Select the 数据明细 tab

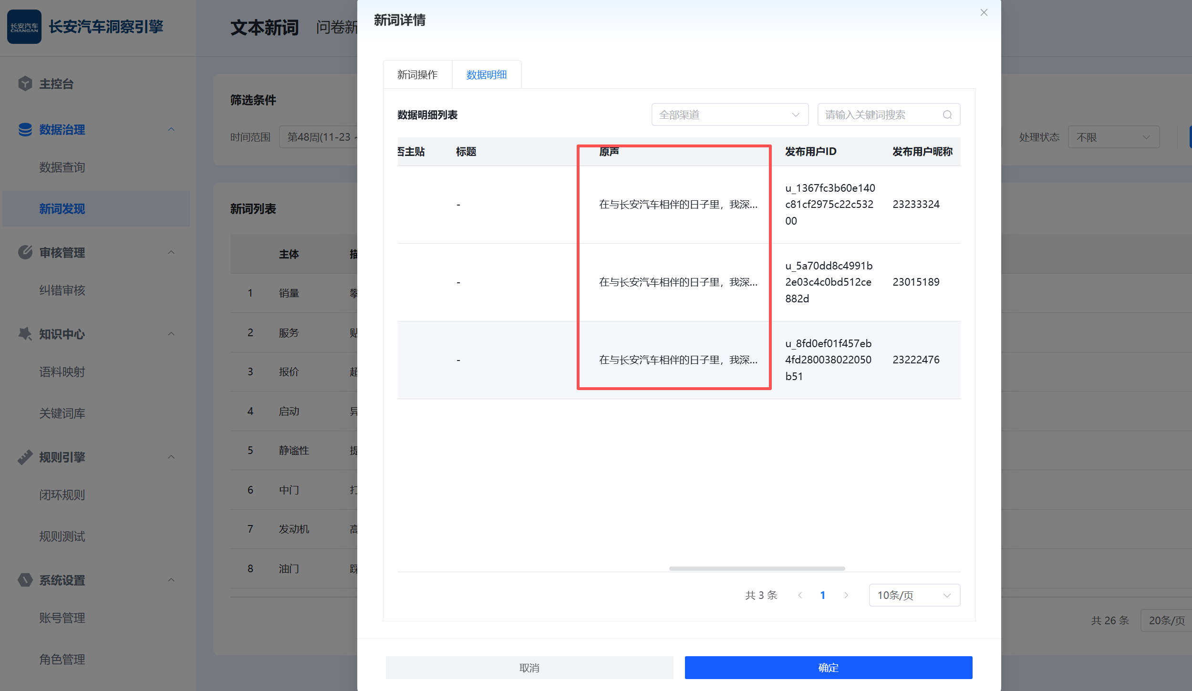(x=487, y=75)
